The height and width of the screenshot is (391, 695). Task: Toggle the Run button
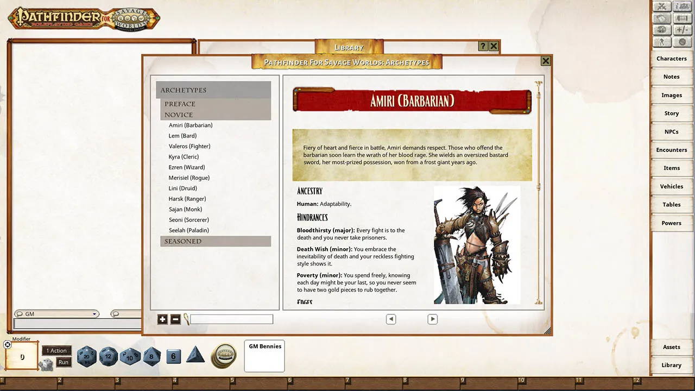pyautogui.click(x=64, y=362)
